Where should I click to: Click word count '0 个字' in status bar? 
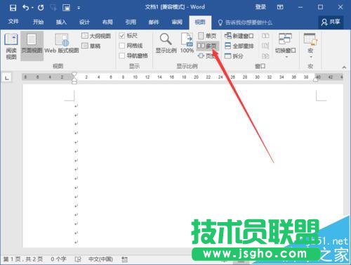(58, 259)
